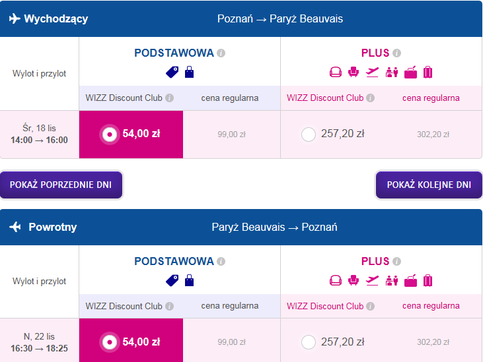Click the large cabin bag icon in return PLUS

[x=410, y=280]
